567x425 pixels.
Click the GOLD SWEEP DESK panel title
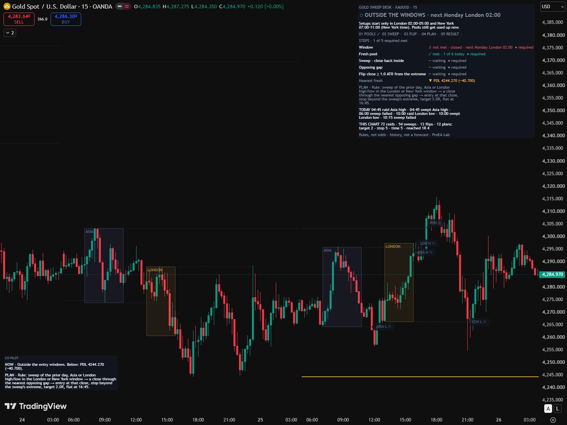[x=388, y=7]
